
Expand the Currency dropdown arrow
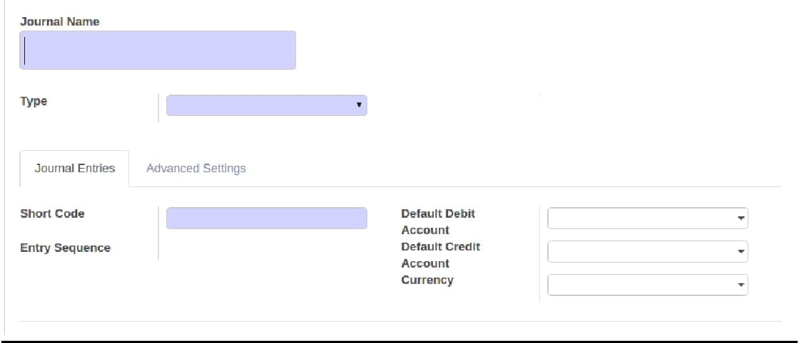click(741, 285)
